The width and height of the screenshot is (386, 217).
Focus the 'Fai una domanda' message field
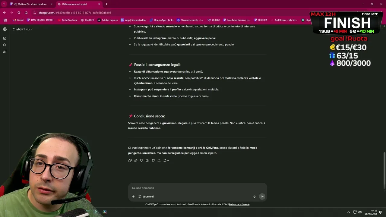pos(198,188)
